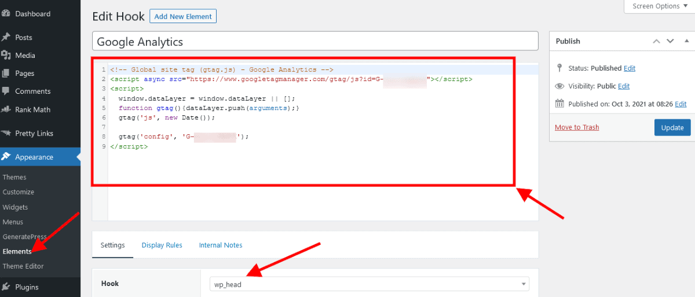Edit the Public visibility

[624, 86]
